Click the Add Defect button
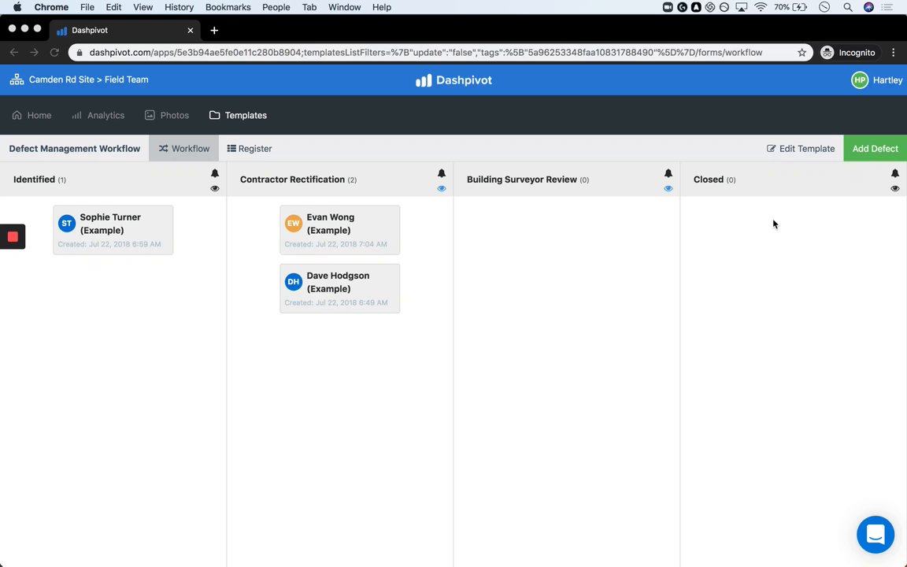The image size is (907, 567). point(875,148)
